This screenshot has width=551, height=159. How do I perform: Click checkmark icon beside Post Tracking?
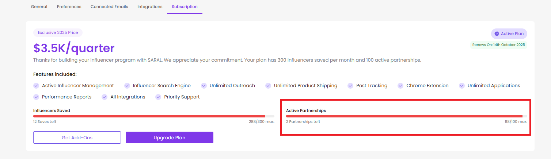tap(351, 86)
